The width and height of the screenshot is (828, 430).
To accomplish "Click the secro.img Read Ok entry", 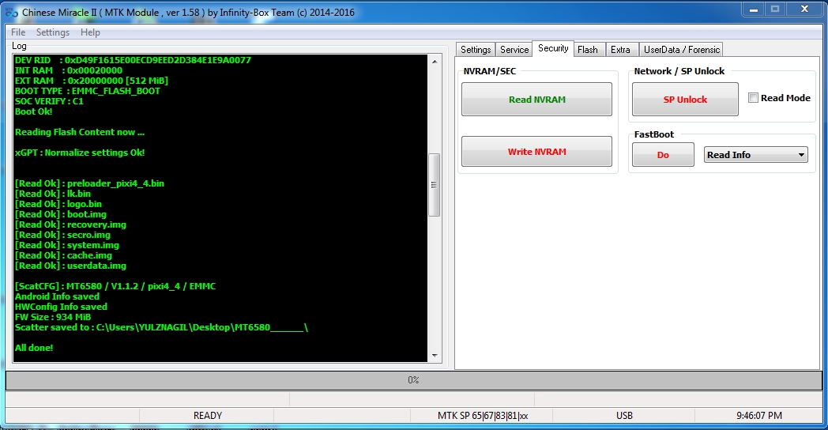I will (x=63, y=235).
